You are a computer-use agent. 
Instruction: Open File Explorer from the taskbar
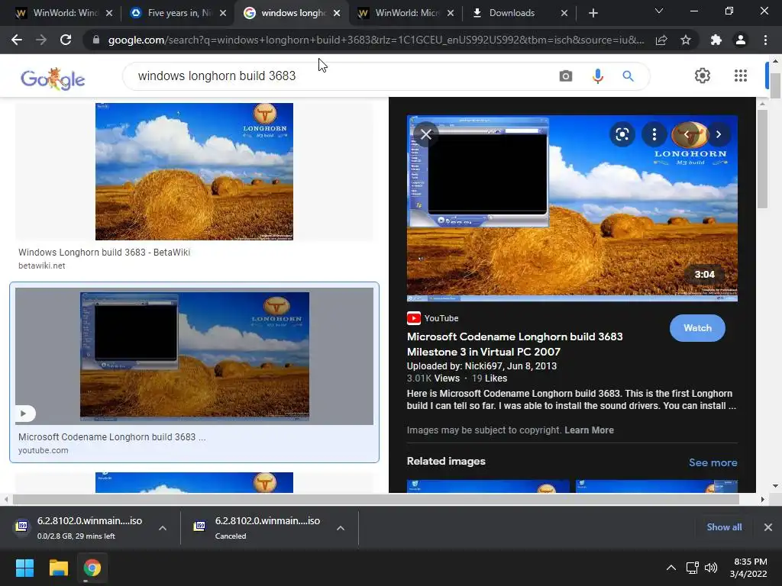click(58, 568)
